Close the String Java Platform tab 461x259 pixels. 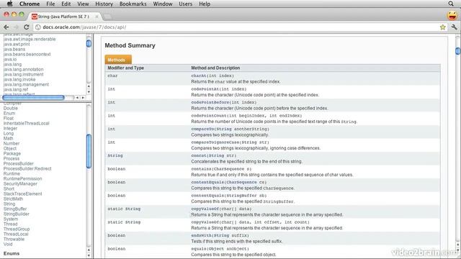97,17
